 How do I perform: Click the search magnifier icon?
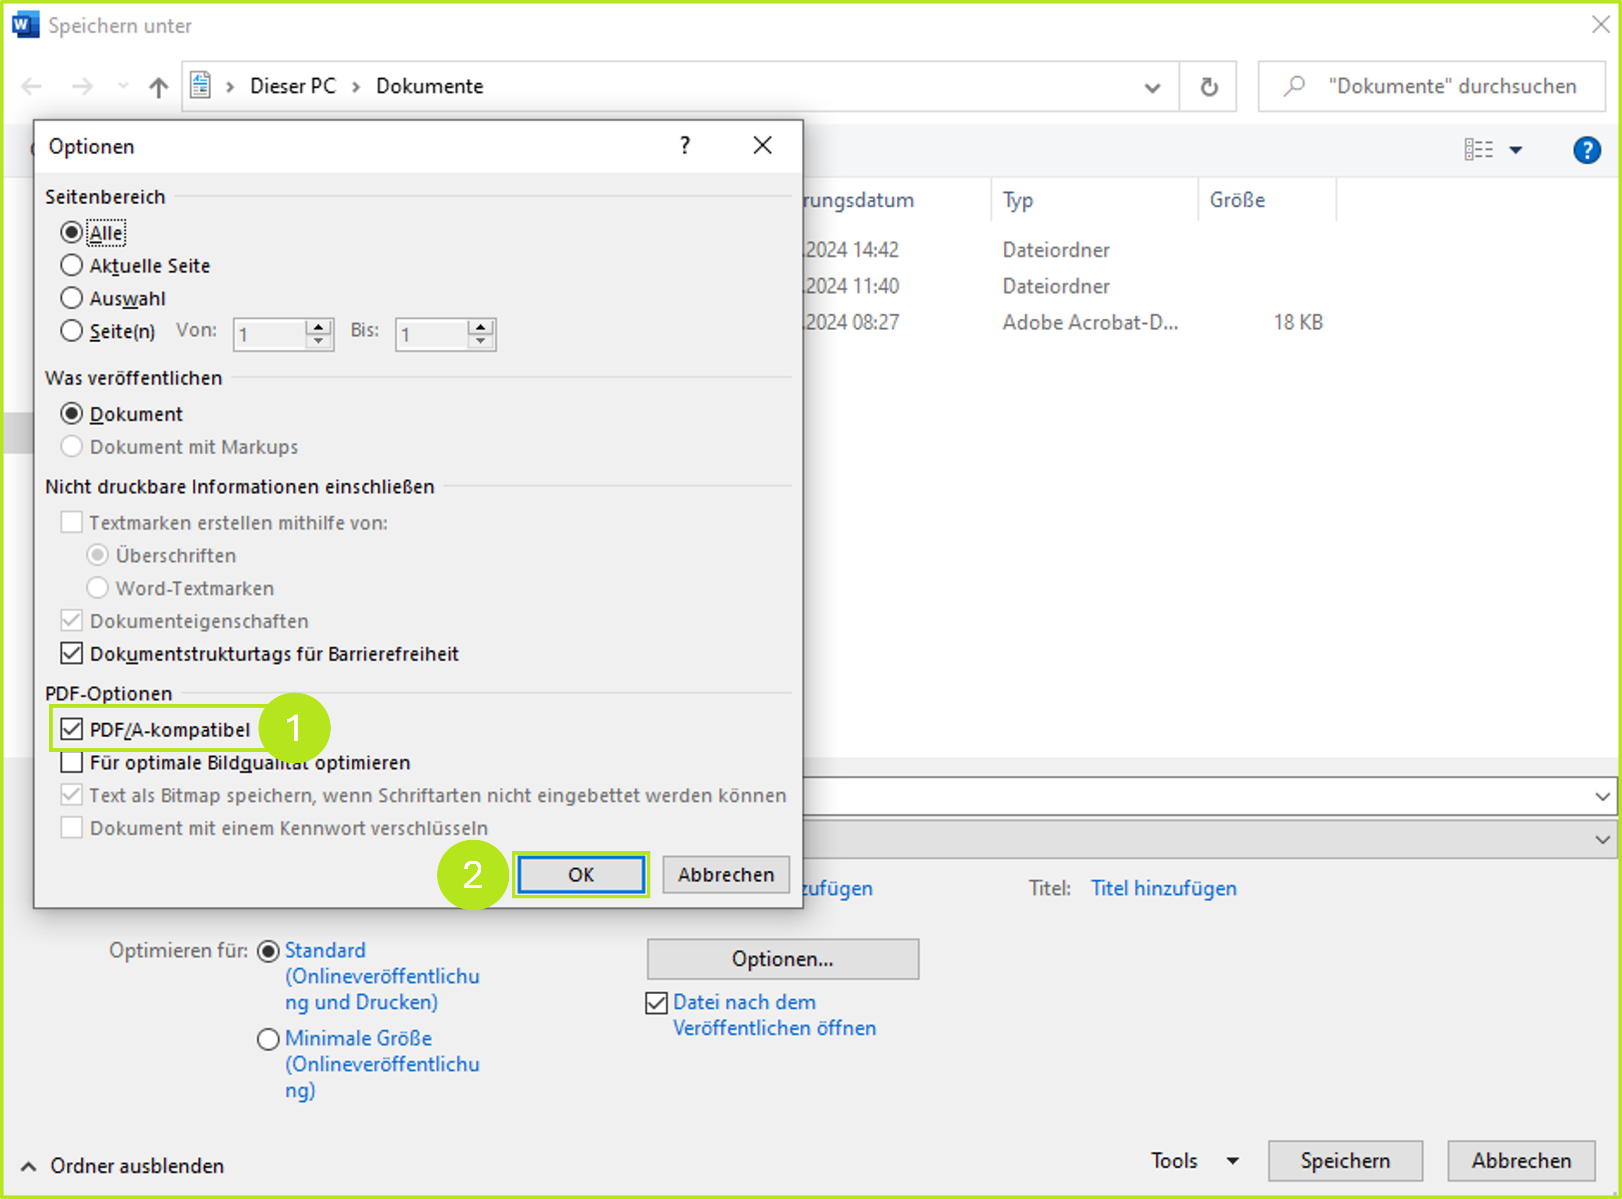1294,86
